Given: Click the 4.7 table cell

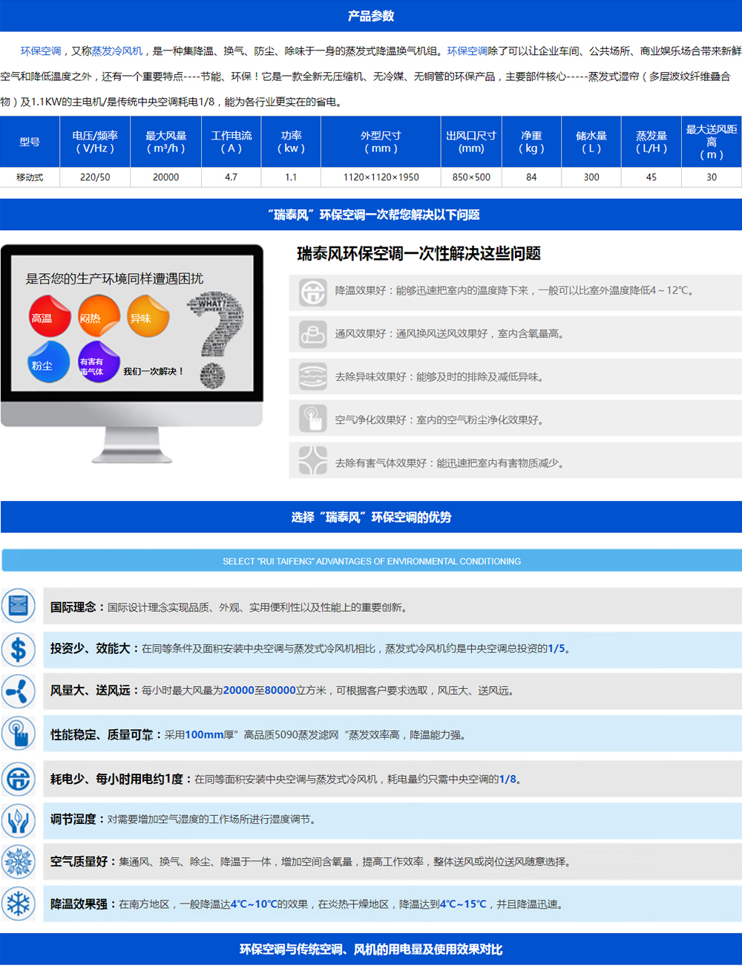Looking at the screenshot, I should [231, 177].
